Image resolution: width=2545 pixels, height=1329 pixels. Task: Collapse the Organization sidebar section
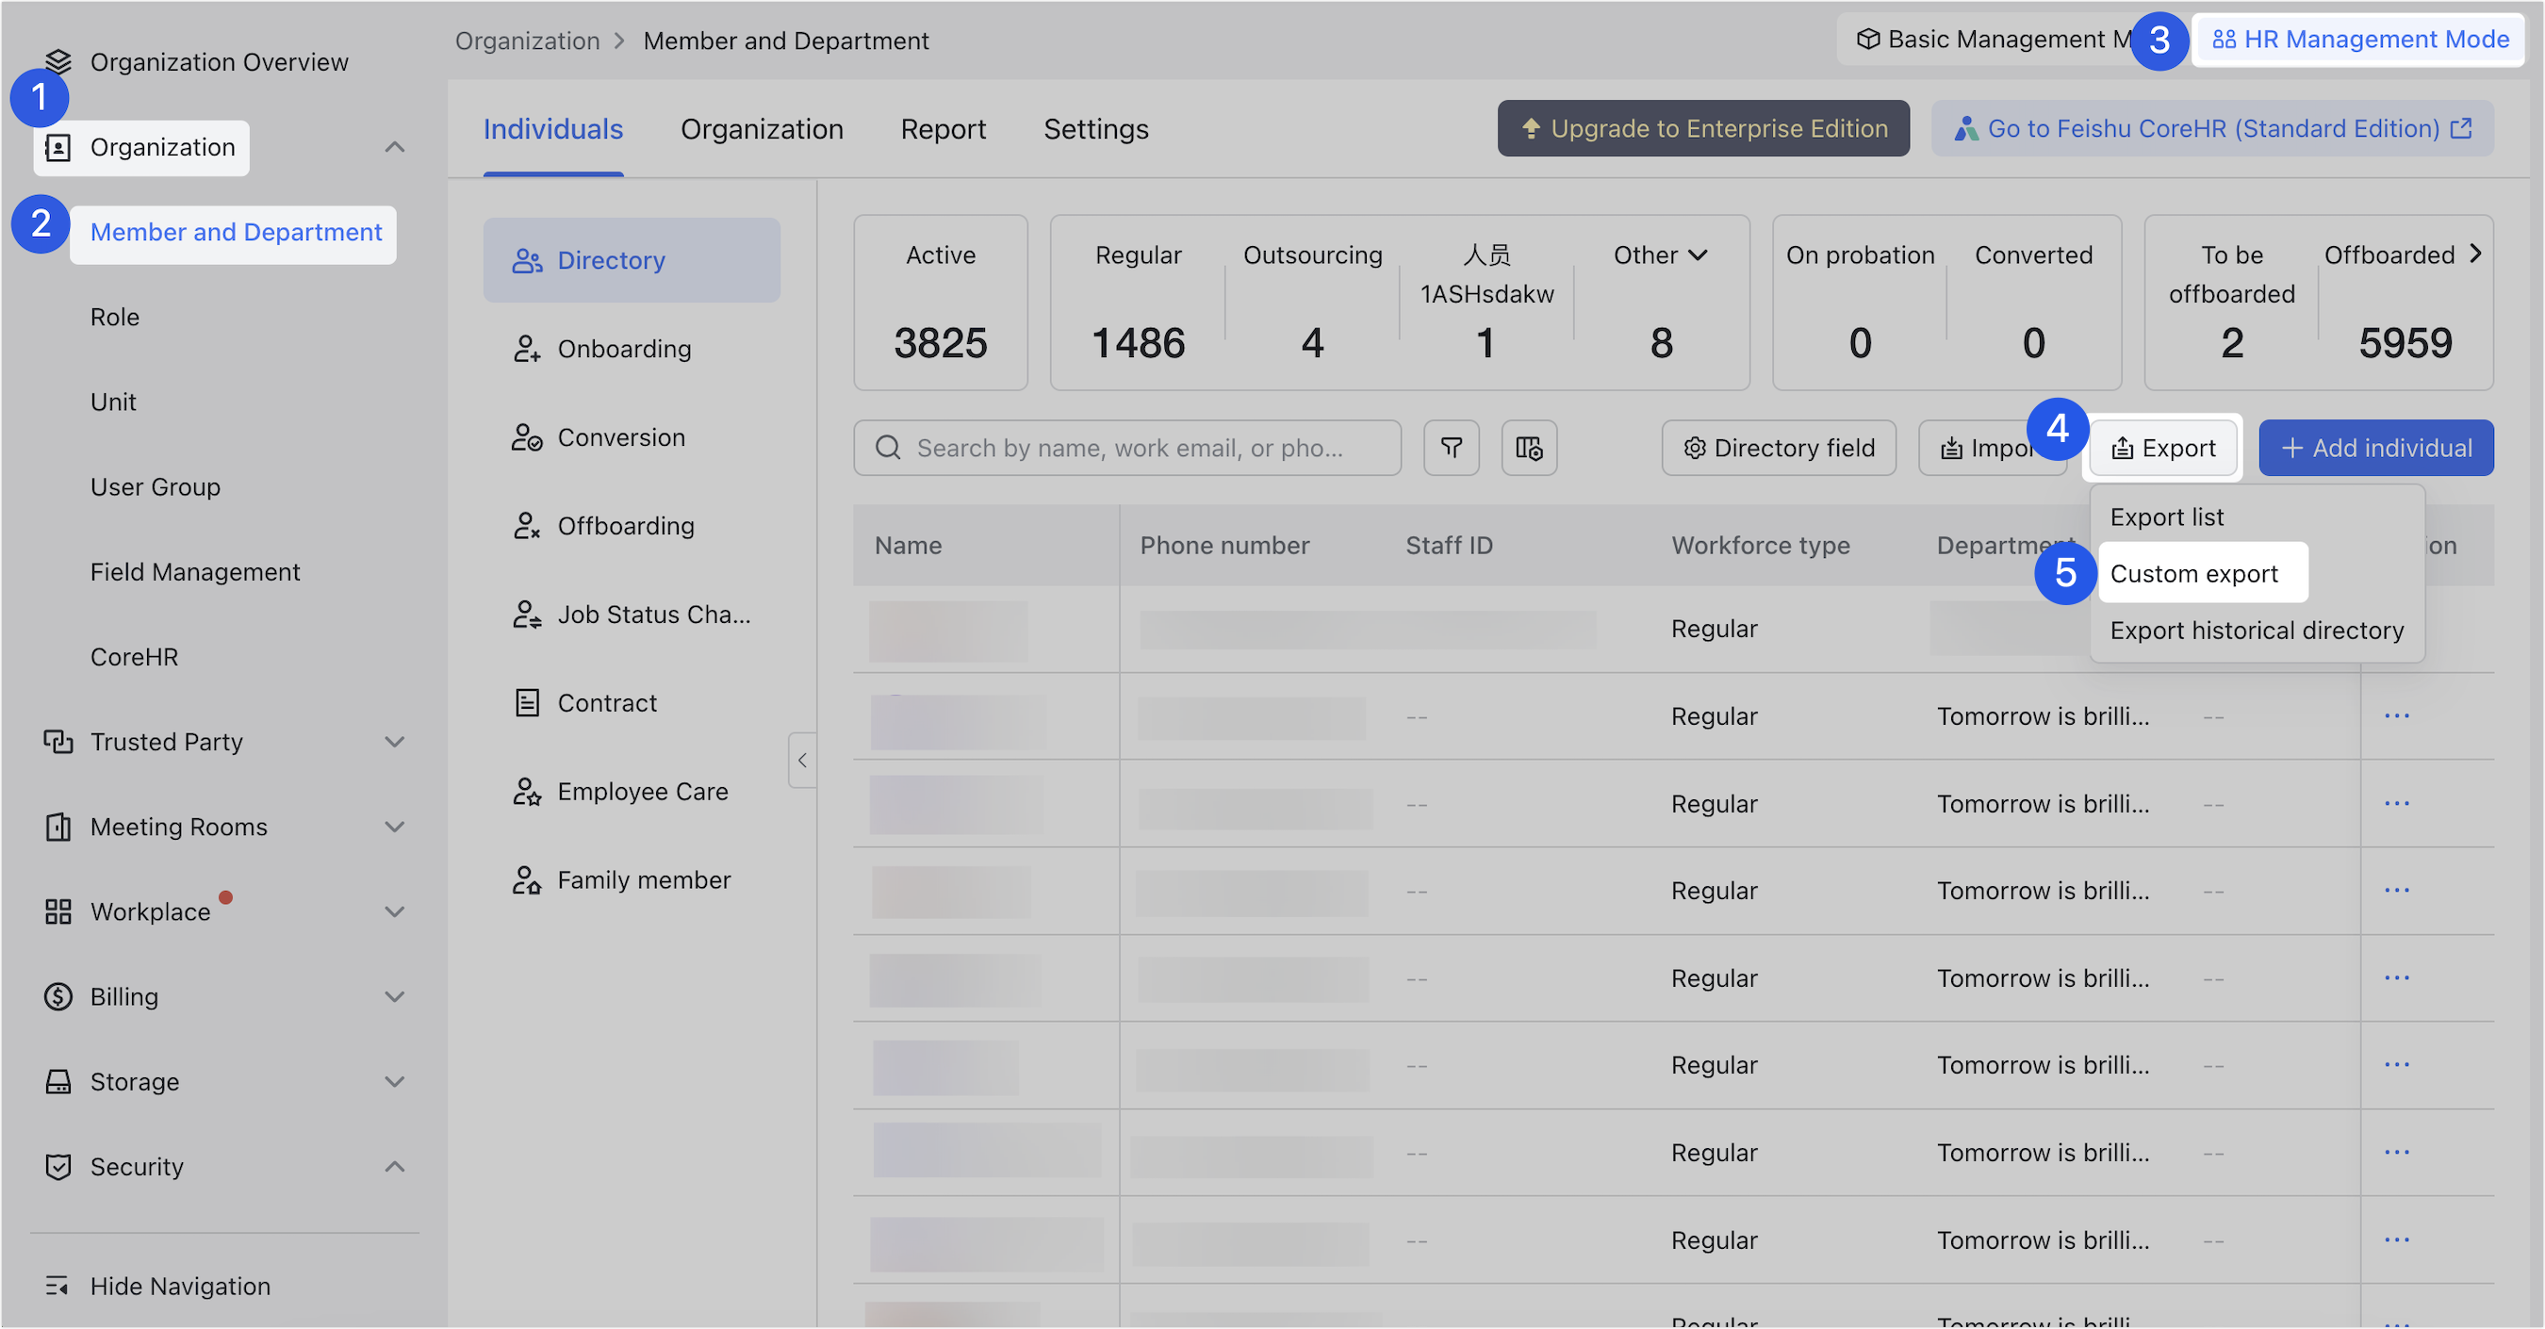[394, 147]
